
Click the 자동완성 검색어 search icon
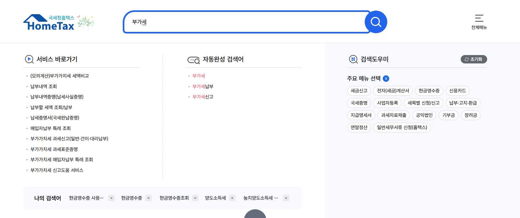click(x=194, y=60)
